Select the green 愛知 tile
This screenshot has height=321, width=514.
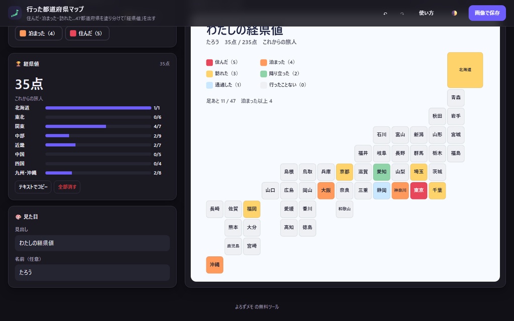click(381, 172)
